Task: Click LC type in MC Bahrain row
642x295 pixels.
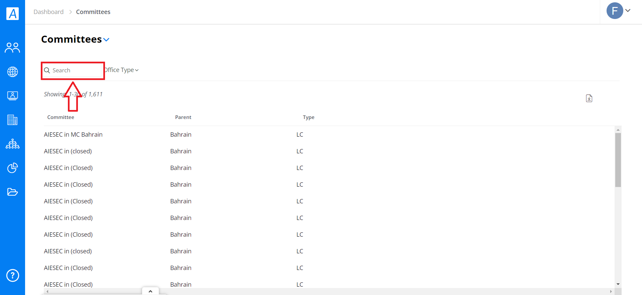Action: point(300,135)
